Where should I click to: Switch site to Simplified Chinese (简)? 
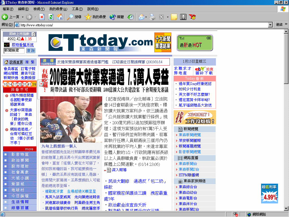[x=27, y=62]
